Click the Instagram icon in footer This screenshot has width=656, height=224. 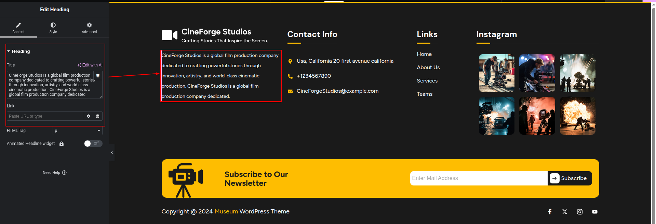(x=580, y=212)
